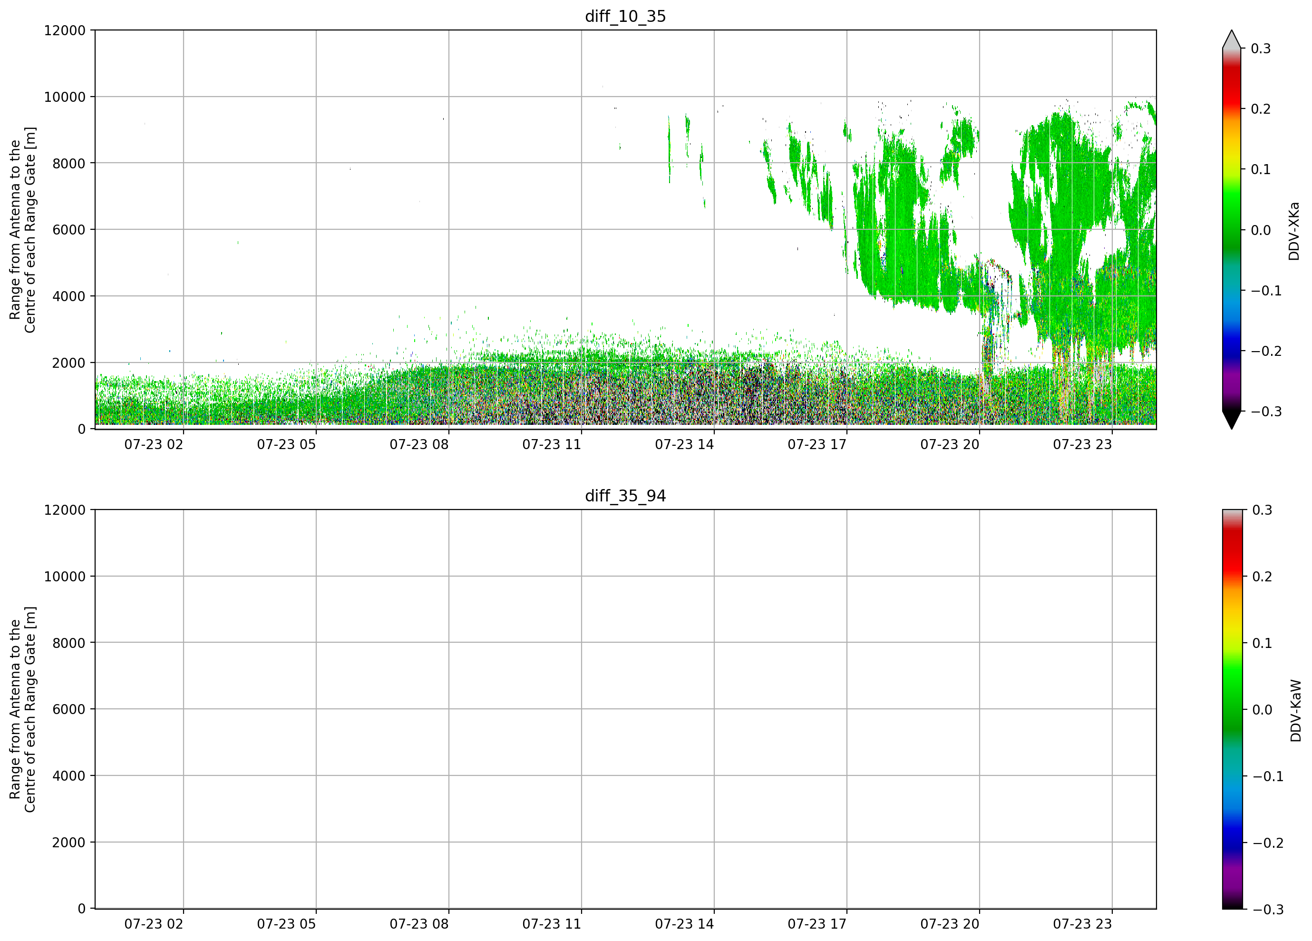
Task: Click the 07-23 20 x-tick label on the bottom plot
Action: (950, 924)
